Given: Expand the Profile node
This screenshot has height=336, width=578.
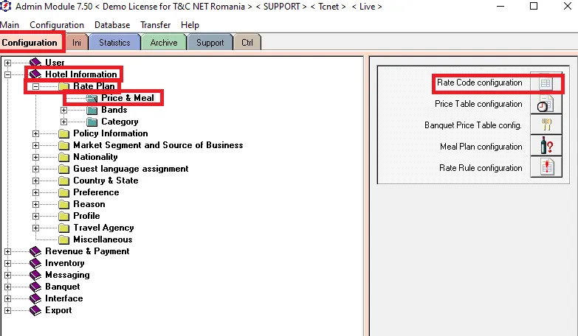Looking at the screenshot, I should [35, 216].
